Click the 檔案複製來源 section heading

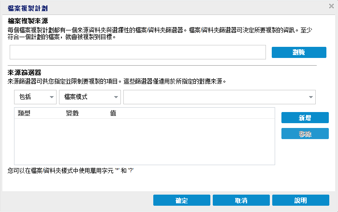(x=28, y=21)
